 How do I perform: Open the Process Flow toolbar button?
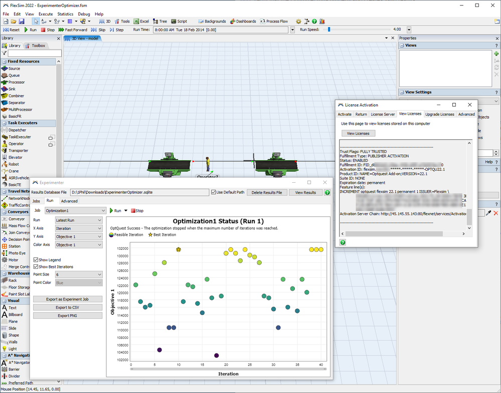pos(274,22)
